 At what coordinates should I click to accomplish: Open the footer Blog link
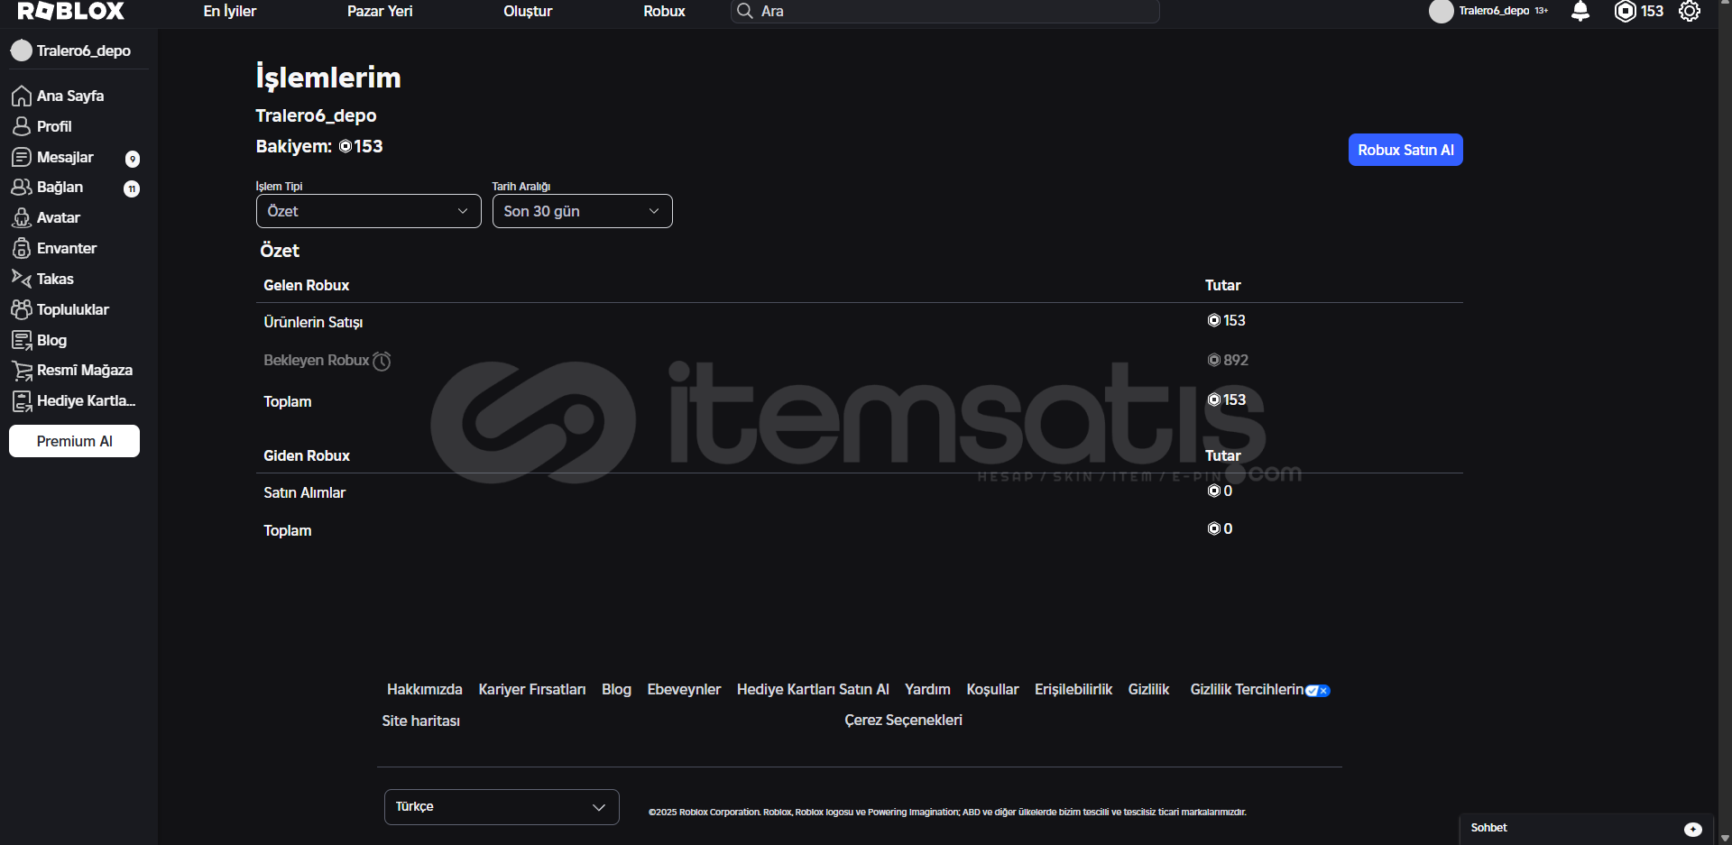(616, 689)
